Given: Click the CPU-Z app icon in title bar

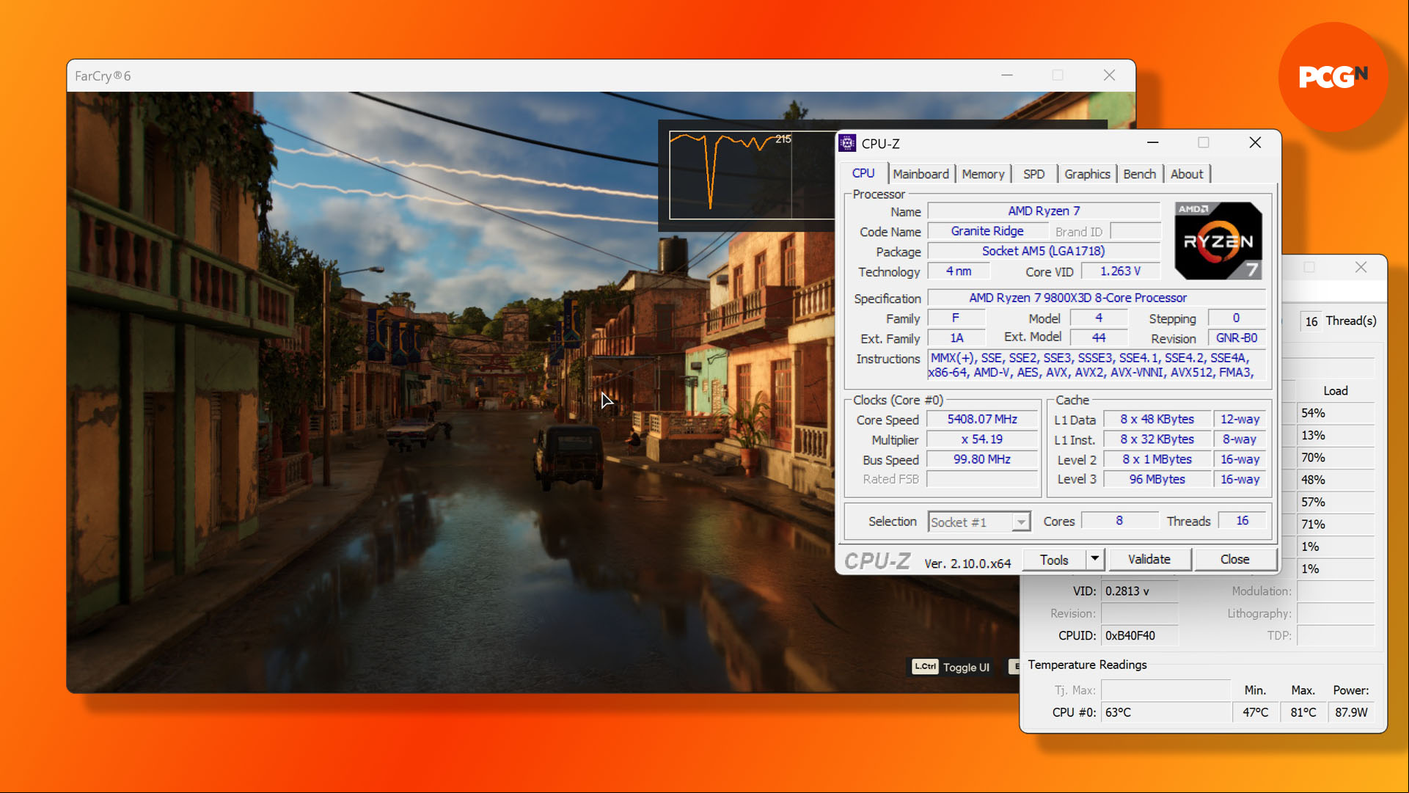Looking at the screenshot, I should (847, 143).
